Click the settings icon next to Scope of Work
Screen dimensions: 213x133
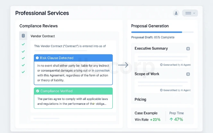pos(188,74)
